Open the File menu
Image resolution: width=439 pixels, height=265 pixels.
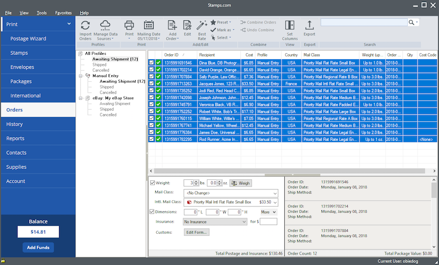pyautogui.click(x=8, y=13)
